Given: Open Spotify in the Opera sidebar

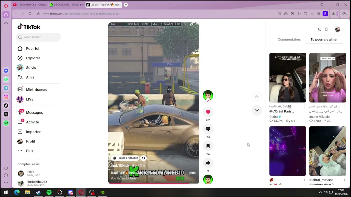Looking at the screenshot, I should [6, 123].
